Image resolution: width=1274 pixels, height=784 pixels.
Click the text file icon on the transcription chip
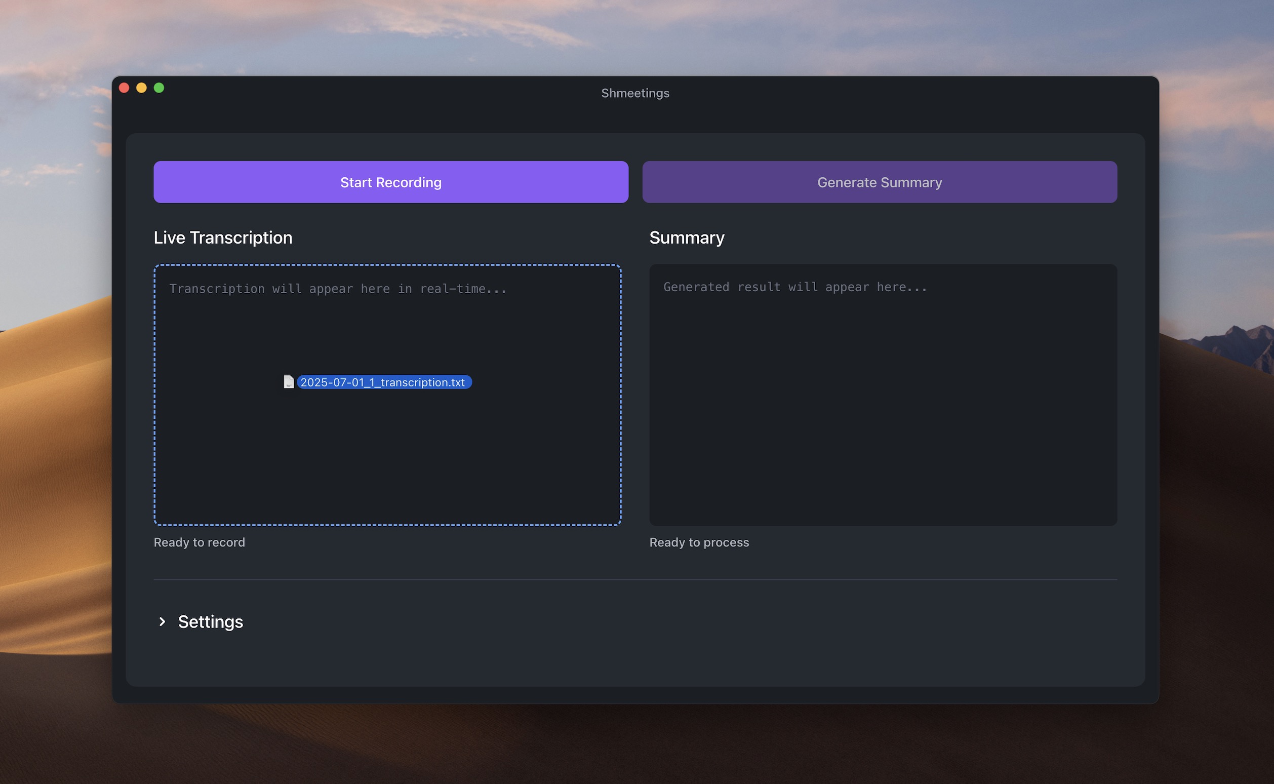pyautogui.click(x=290, y=382)
